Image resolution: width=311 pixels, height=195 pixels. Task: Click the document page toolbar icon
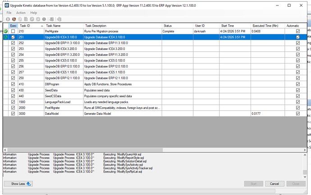pos(26,19)
